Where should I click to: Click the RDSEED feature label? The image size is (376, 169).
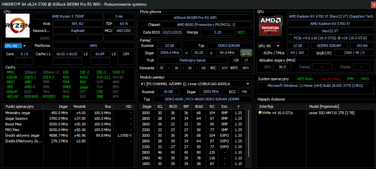49,97
